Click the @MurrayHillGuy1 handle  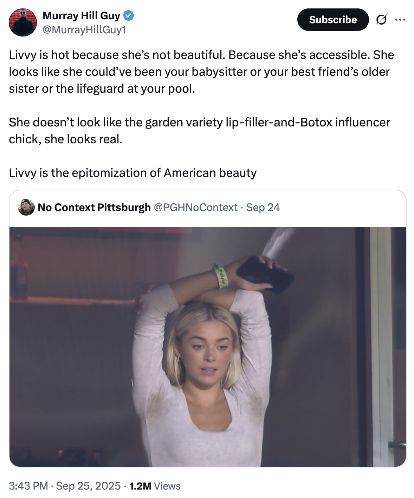click(x=84, y=30)
